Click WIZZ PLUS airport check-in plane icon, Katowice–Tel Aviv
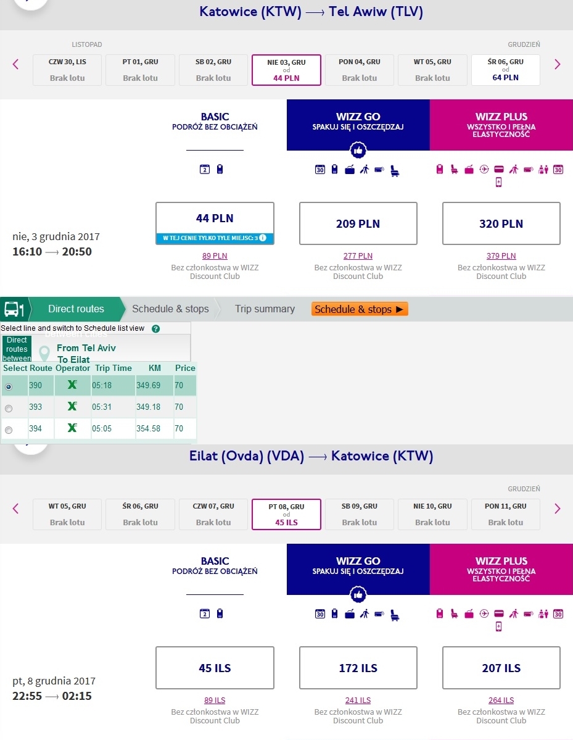Image resolution: width=573 pixels, height=740 pixels. (x=484, y=170)
